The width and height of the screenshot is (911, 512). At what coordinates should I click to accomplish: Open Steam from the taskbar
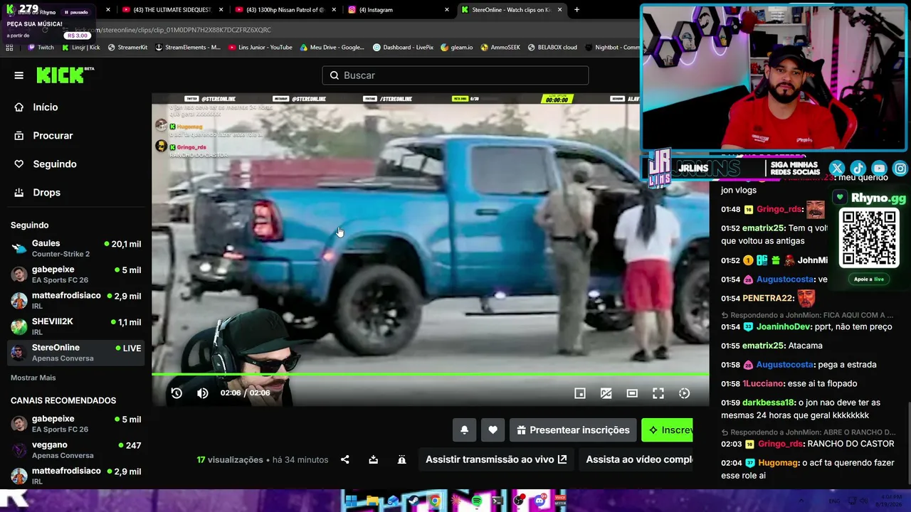414,501
